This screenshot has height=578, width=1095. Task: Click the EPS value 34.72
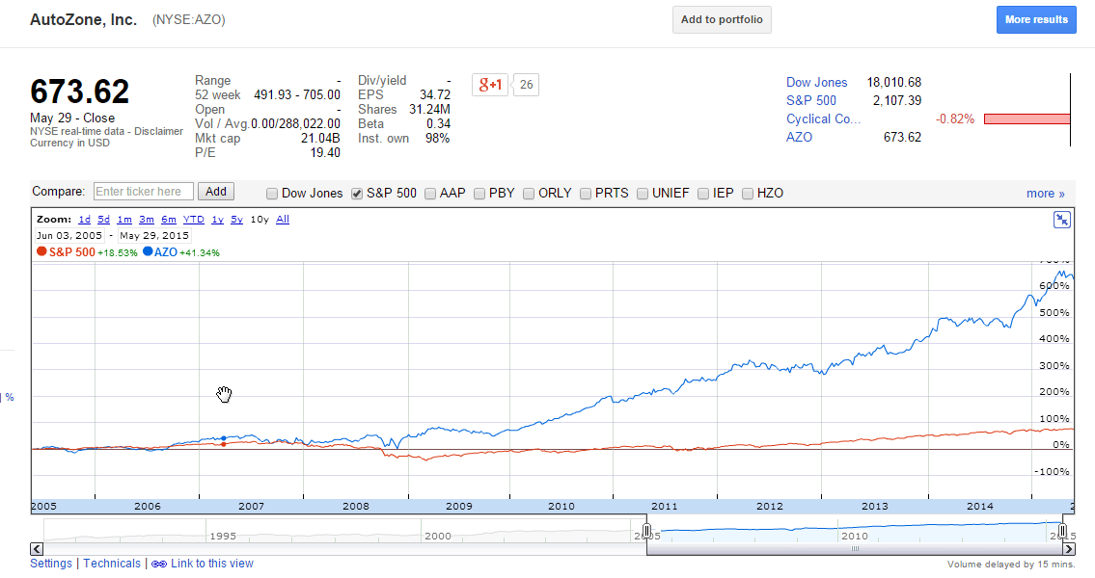pyautogui.click(x=435, y=94)
